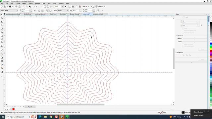Screen dimensions: 212x119
Task: Select the Smart Fill tool
Action: [x=2, y=72]
